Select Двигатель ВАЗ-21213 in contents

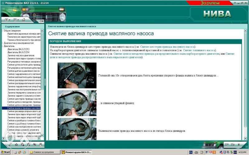tap(18, 49)
